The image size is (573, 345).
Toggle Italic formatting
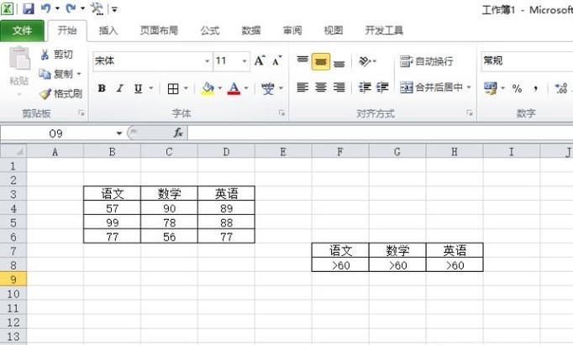tap(120, 88)
